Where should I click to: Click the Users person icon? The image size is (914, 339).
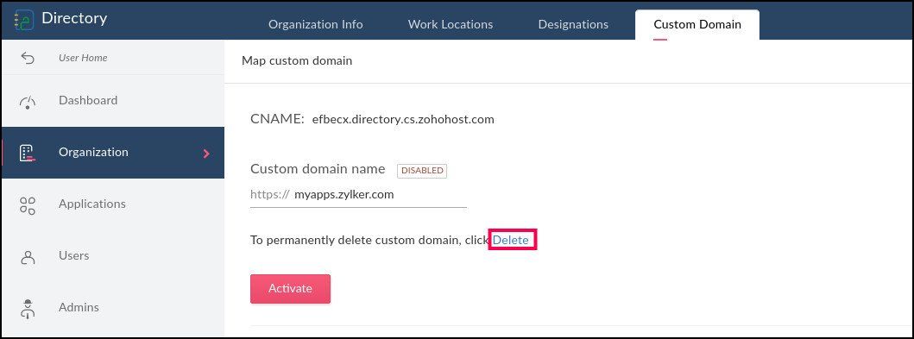[x=28, y=257]
